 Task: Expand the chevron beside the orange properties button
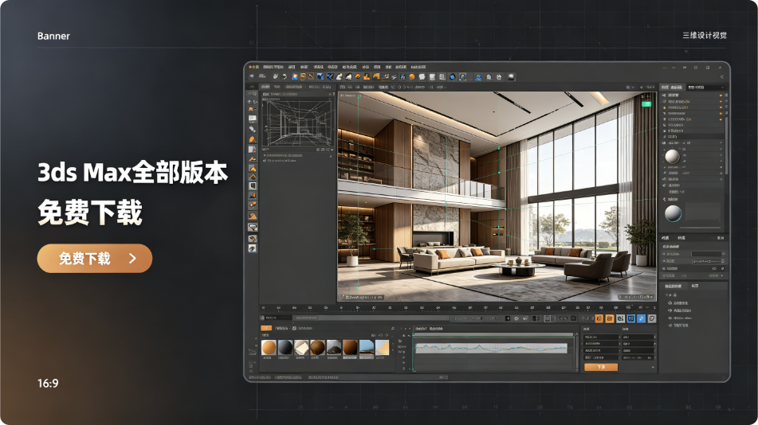[x=653, y=368]
